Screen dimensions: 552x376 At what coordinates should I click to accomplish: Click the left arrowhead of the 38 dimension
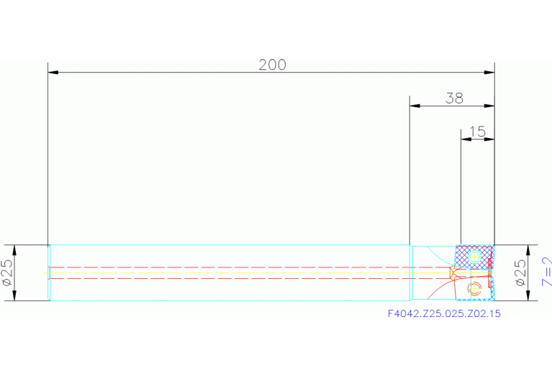415,106
